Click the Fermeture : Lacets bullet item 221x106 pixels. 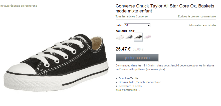(x=130, y=86)
